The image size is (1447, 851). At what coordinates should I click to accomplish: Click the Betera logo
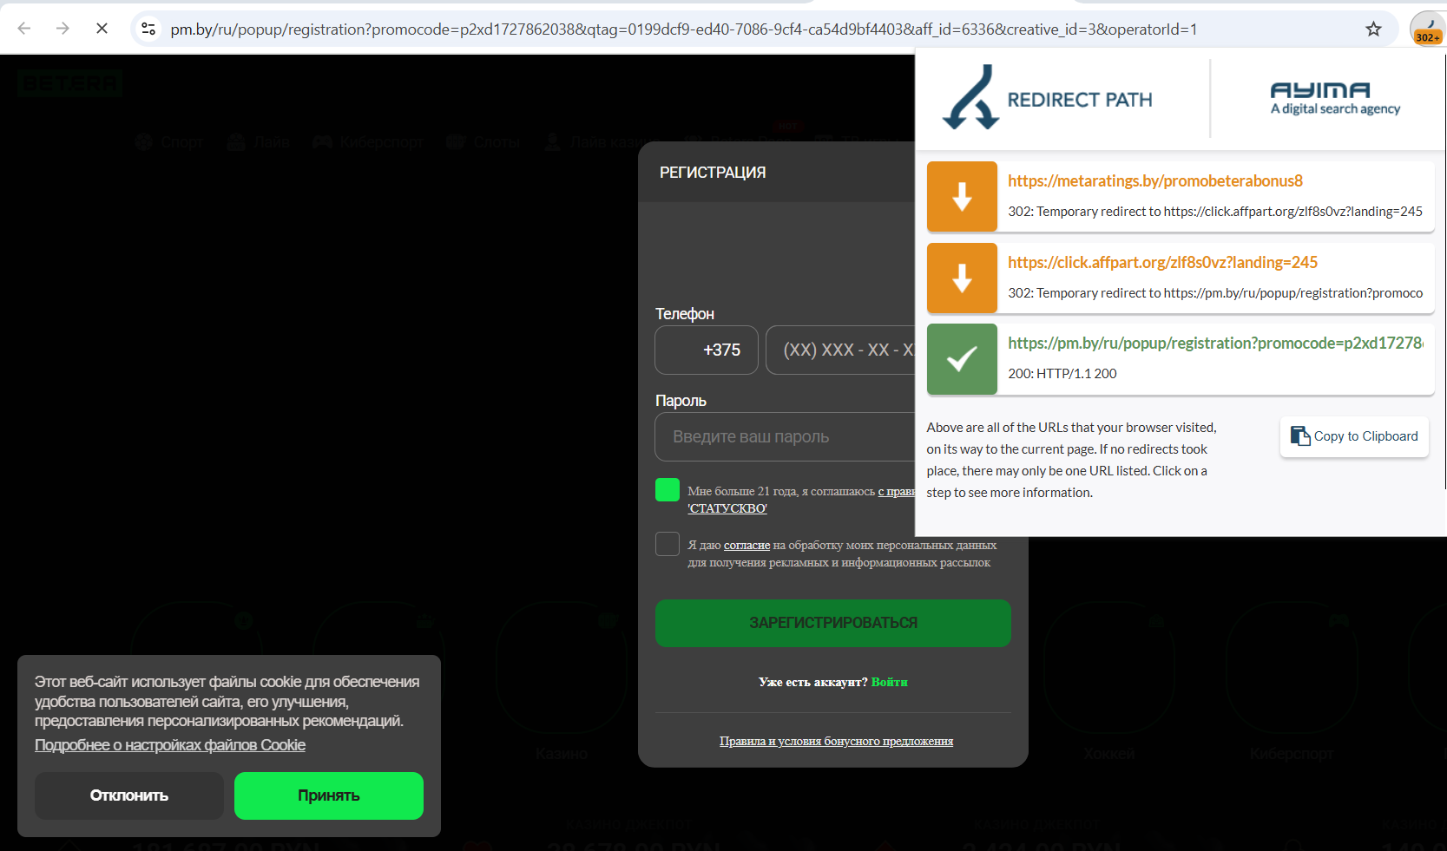tap(69, 83)
